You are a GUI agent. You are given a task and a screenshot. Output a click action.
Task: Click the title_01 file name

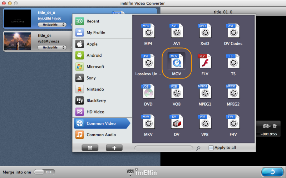tap(44, 36)
